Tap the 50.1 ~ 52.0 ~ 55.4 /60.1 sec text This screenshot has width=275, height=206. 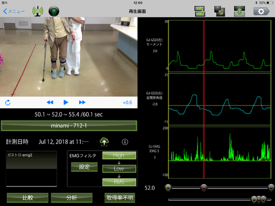[68, 115]
